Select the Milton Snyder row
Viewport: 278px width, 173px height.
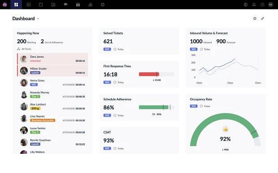[52, 71]
